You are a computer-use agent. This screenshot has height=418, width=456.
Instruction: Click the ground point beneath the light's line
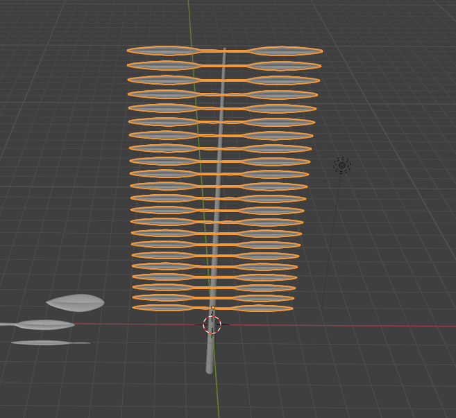tap(323, 308)
